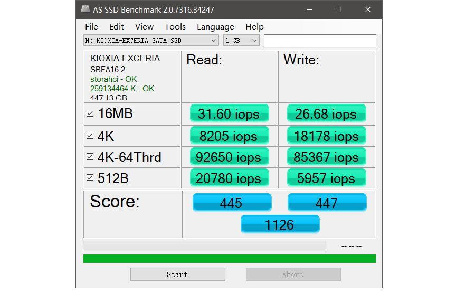The height and width of the screenshot is (295, 475).
Task: Click the Score: label
Action: [115, 201]
